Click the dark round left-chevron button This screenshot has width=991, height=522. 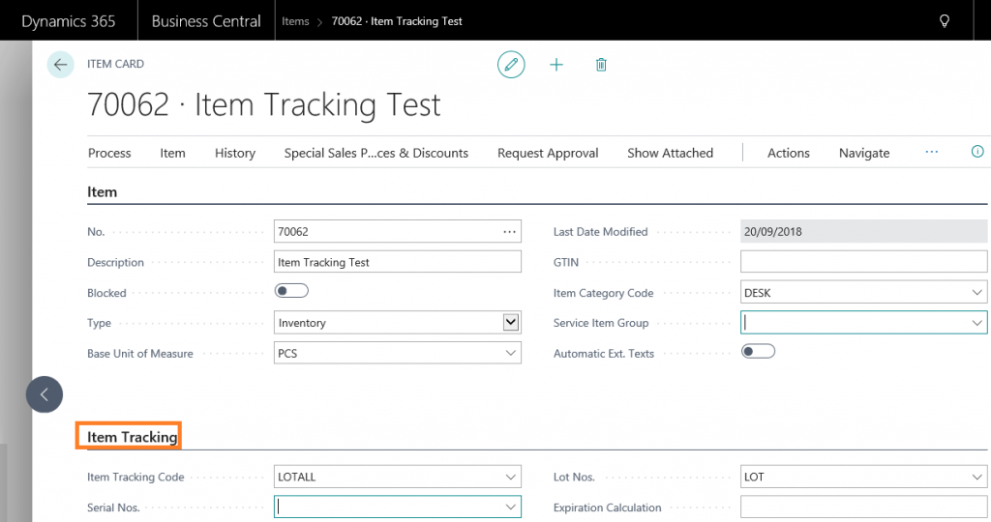point(45,394)
